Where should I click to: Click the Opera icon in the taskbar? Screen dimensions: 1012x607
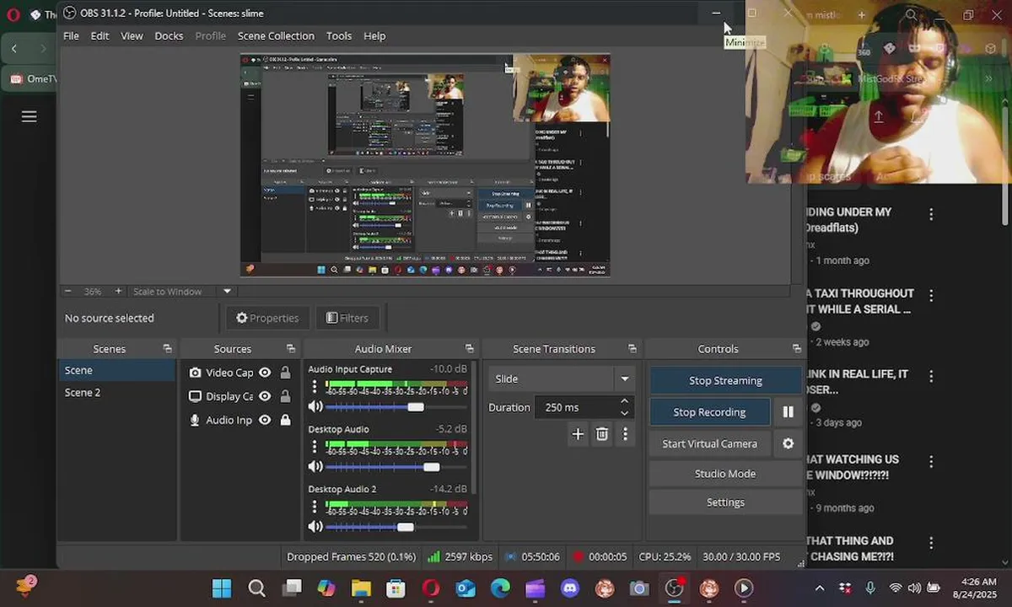coord(431,588)
